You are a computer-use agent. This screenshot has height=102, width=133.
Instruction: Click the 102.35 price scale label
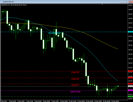(x=131, y=68)
